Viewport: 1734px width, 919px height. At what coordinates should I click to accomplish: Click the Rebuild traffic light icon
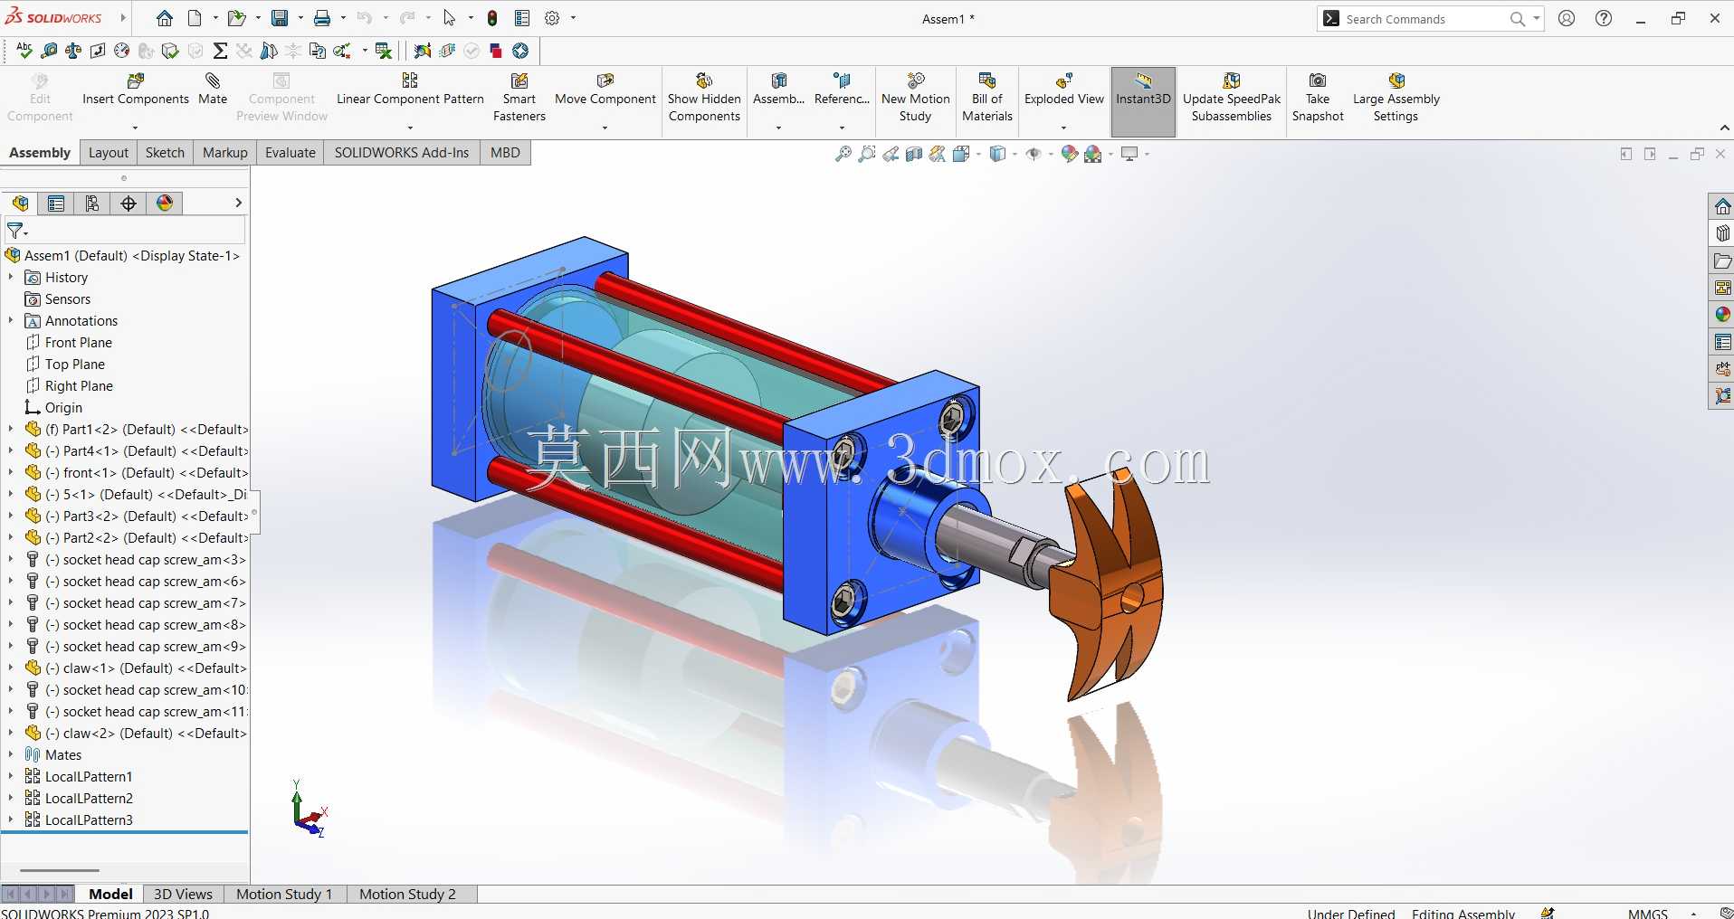click(x=492, y=18)
